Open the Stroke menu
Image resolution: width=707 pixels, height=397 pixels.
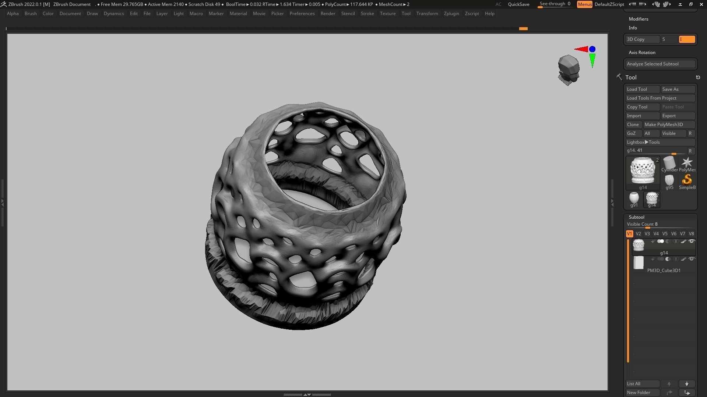[367, 14]
